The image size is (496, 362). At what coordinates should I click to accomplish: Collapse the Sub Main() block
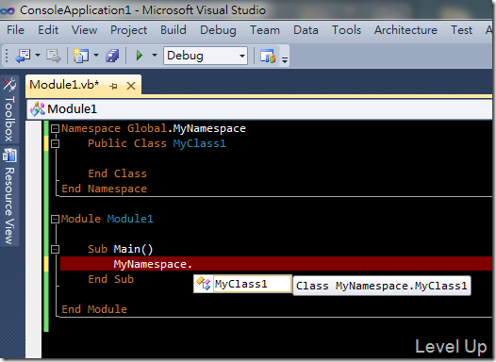click(x=55, y=249)
